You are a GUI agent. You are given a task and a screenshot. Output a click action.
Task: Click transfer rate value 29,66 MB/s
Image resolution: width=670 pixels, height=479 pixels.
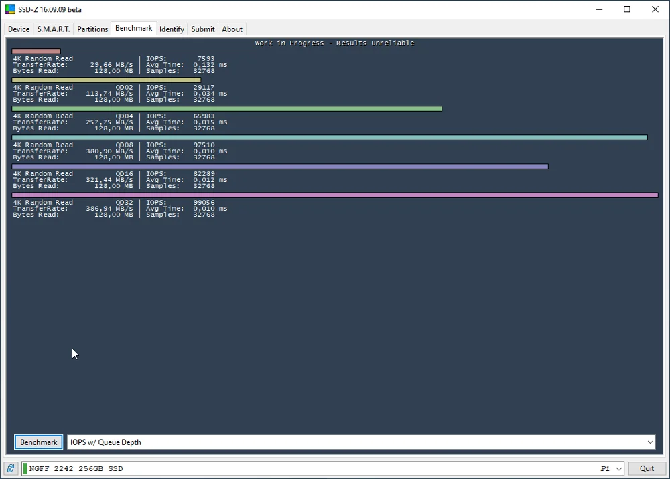click(111, 65)
